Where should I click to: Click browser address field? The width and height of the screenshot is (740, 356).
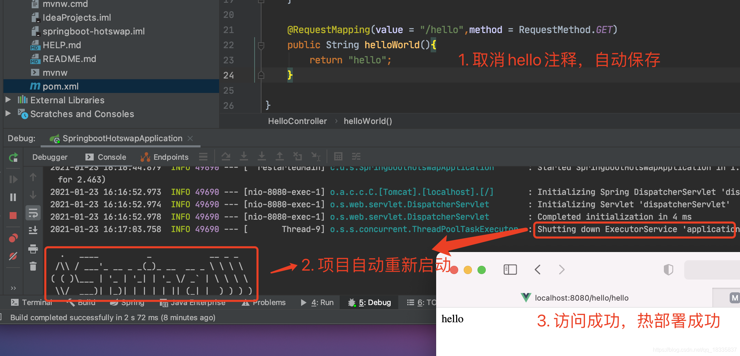(712, 270)
